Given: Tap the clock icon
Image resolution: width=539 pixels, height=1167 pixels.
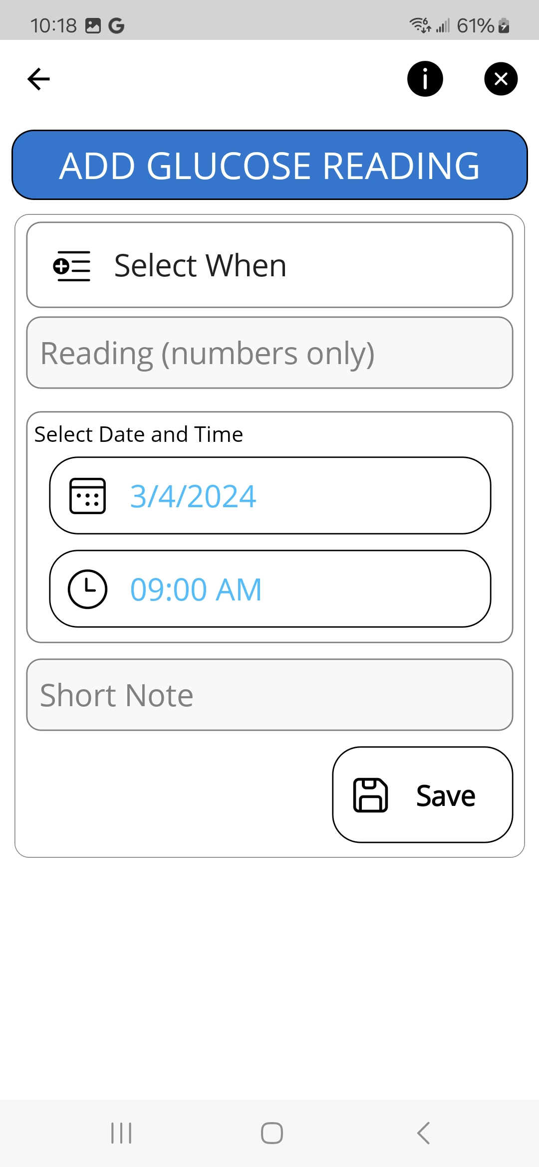Looking at the screenshot, I should click(87, 589).
